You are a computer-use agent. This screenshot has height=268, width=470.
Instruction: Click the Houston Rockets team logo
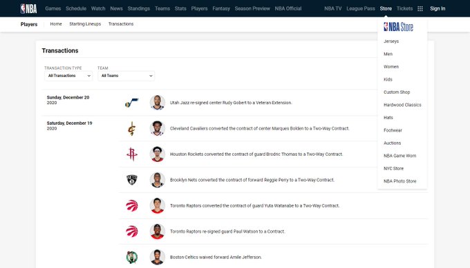131,154
